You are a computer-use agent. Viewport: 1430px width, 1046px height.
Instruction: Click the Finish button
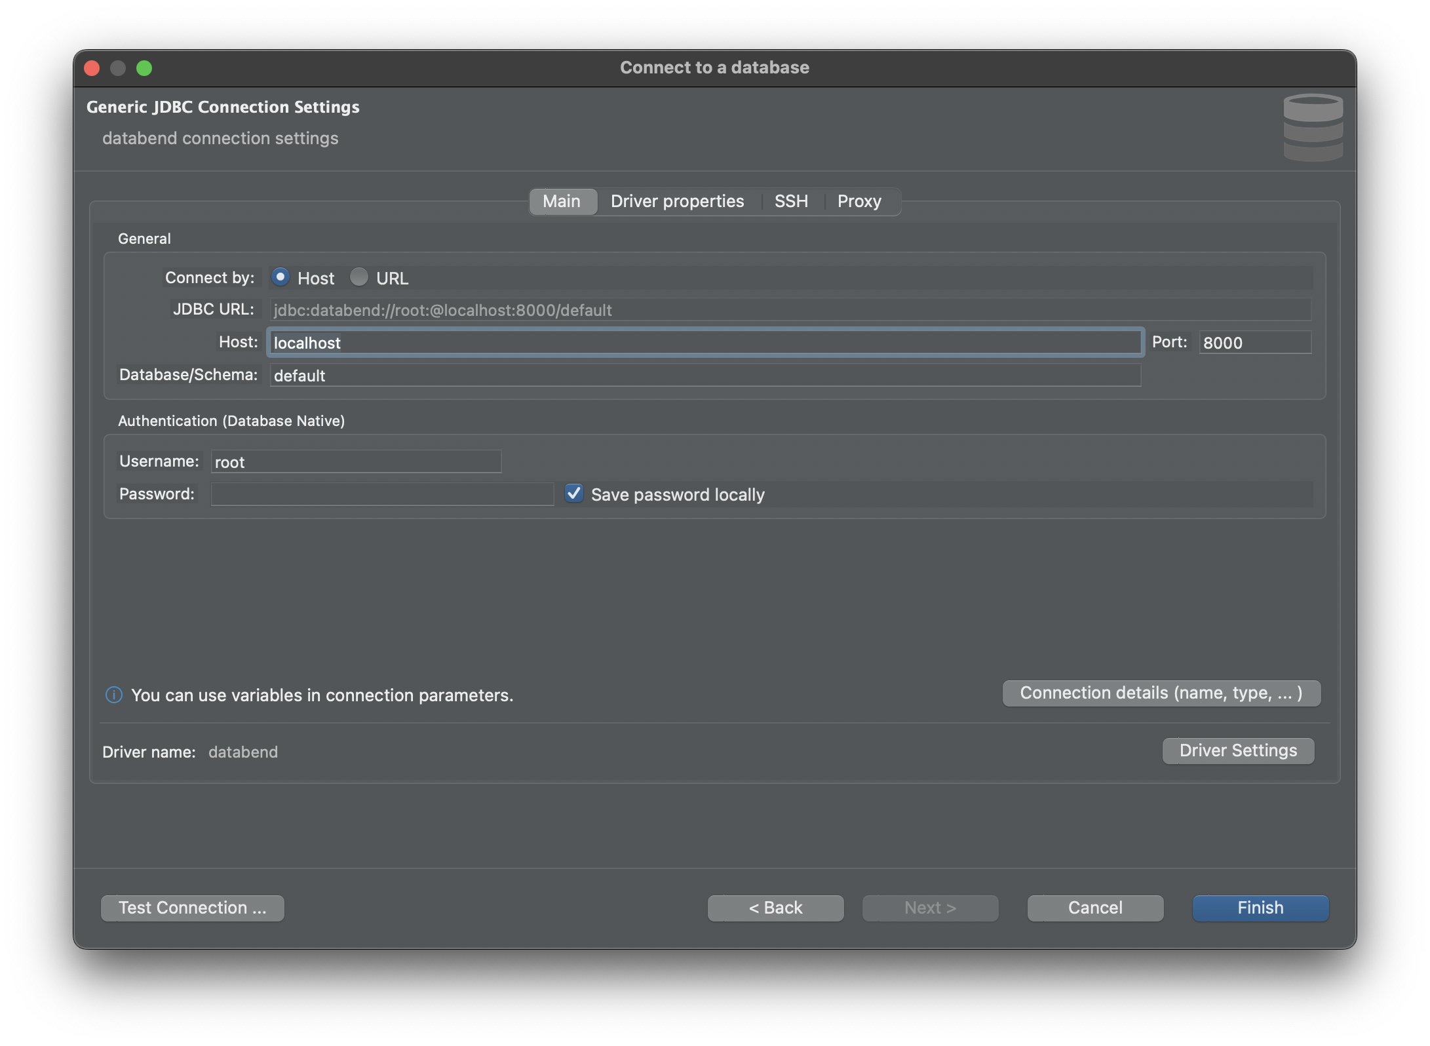[x=1260, y=908]
